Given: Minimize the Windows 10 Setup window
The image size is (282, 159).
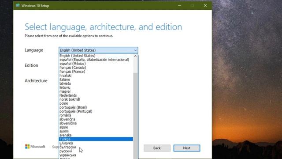Looking at the screenshot, I should [x=179, y=6].
